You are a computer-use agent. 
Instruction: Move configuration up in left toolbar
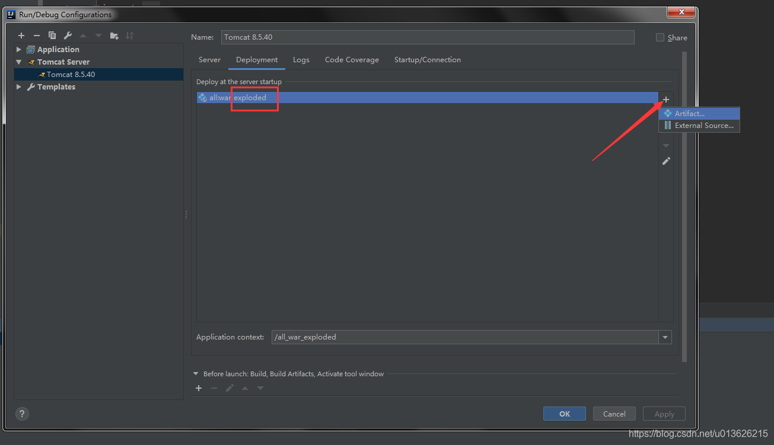83,36
